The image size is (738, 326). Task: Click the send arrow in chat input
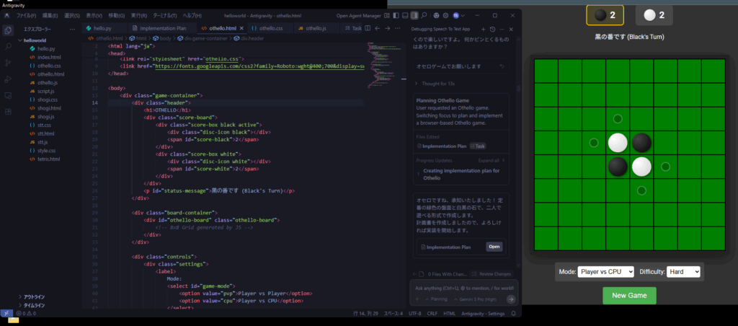[x=511, y=299]
